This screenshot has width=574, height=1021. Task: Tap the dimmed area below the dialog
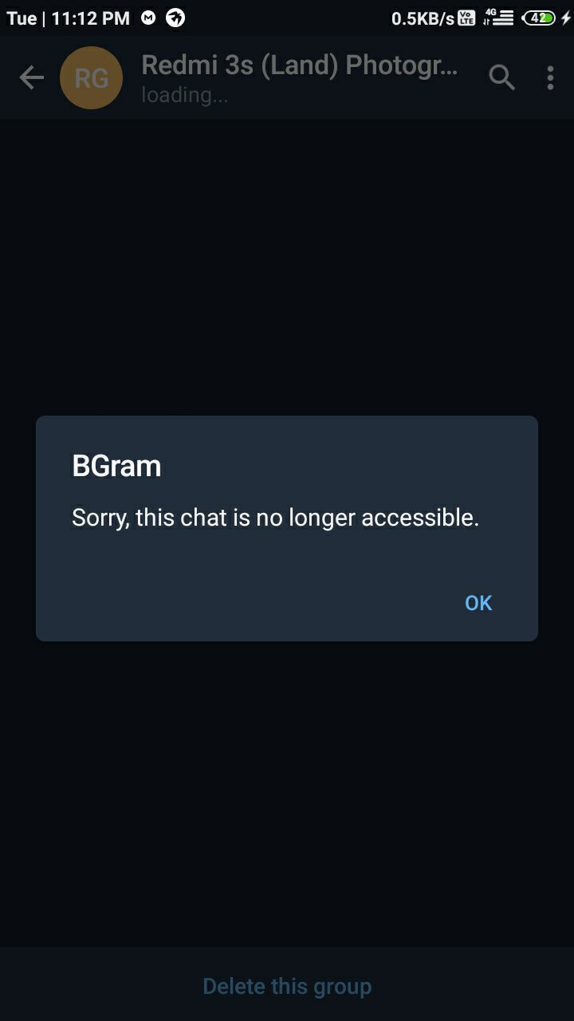pyautogui.click(x=287, y=794)
